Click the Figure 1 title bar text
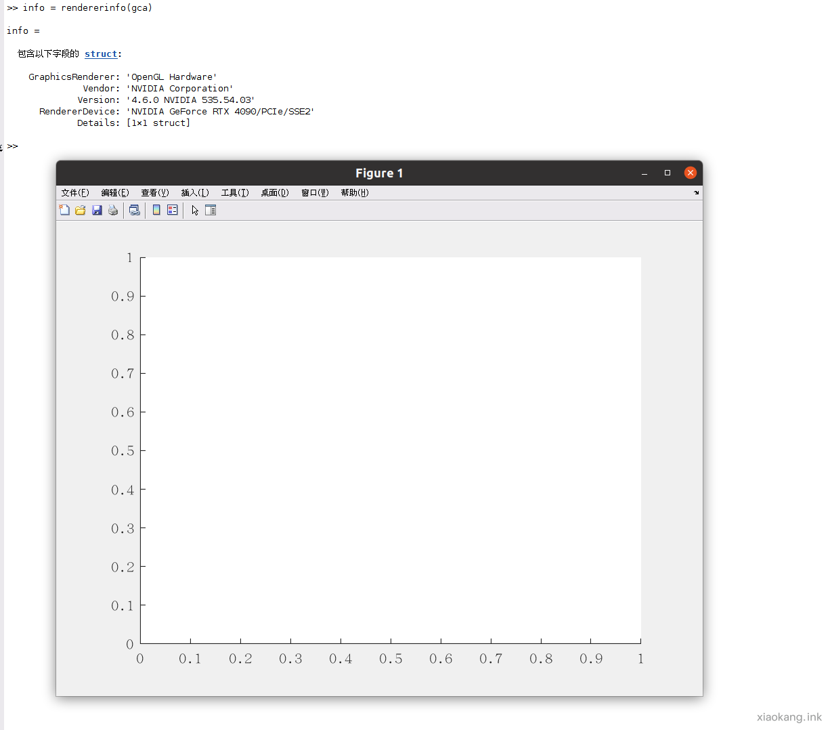The image size is (830, 730). pyautogui.click(x=379, y=173)
